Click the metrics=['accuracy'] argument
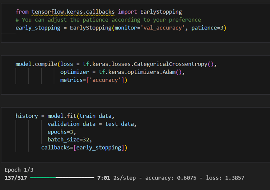The height and width of the screenshot is (190, 270). tap(94, 80)
